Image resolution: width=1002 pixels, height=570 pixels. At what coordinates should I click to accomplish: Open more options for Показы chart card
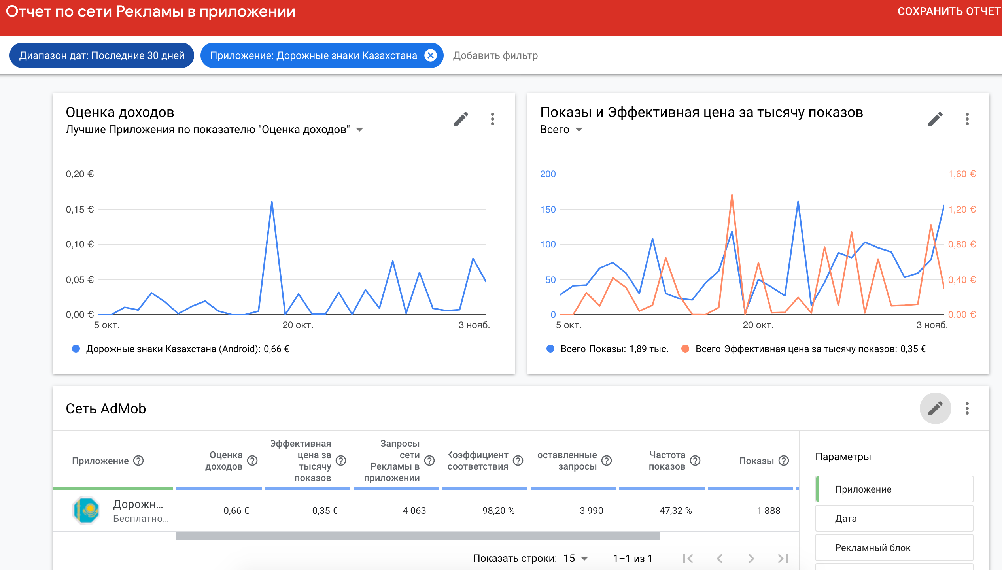967,119
